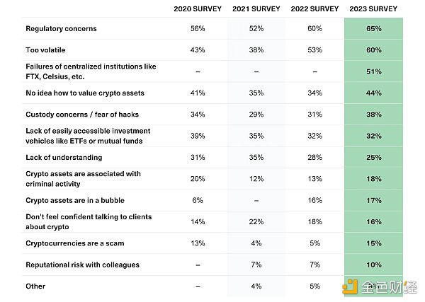Select the Reputational risk with colleagues label

click(x=82, y=265)
